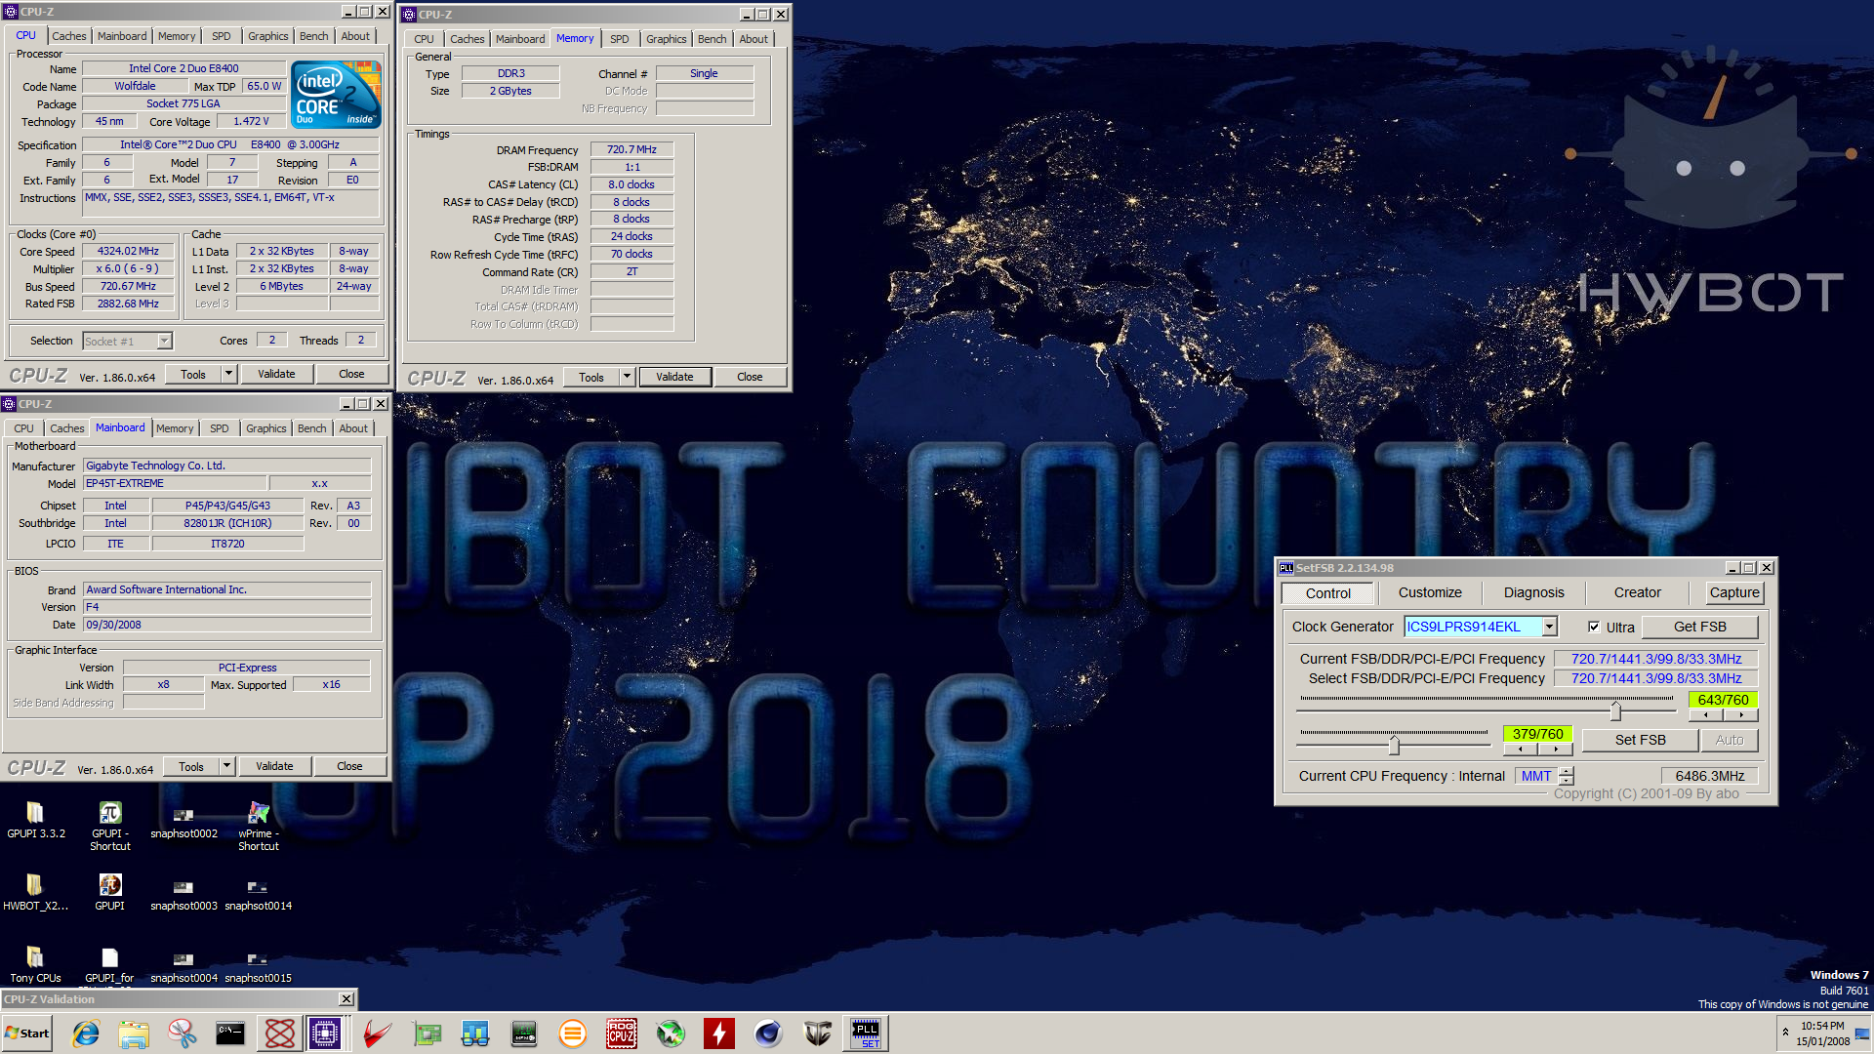The width and height of the screenshot is (1874, 1054).
Task: Click Validate in the top-left CPU window
Action: [276, 374]
